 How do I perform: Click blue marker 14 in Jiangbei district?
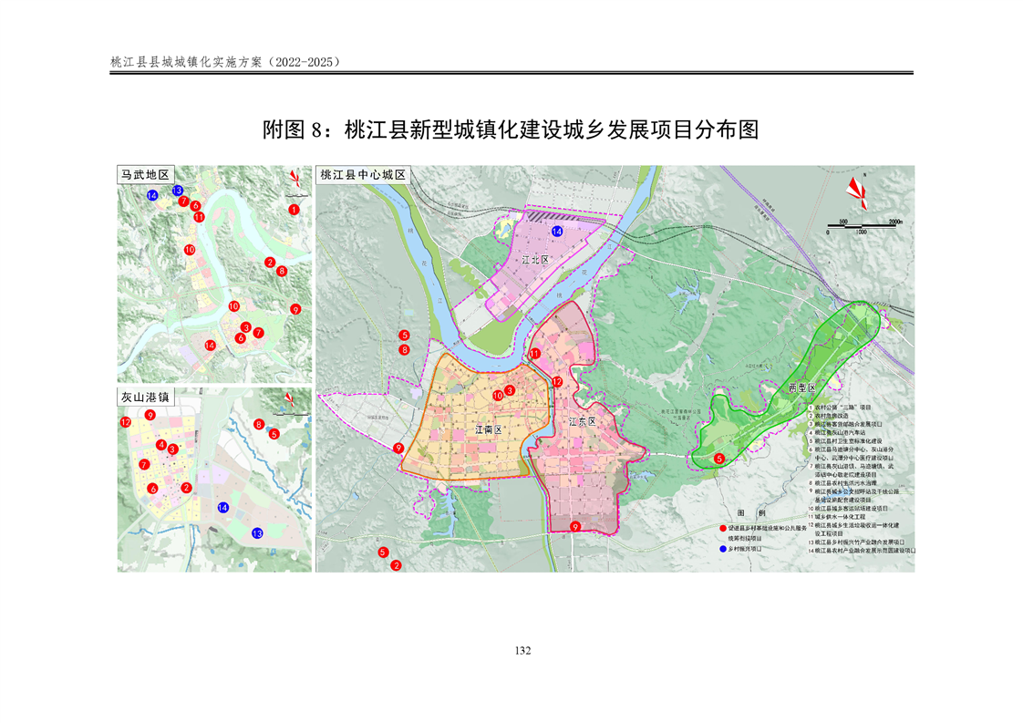coord(557,232)
